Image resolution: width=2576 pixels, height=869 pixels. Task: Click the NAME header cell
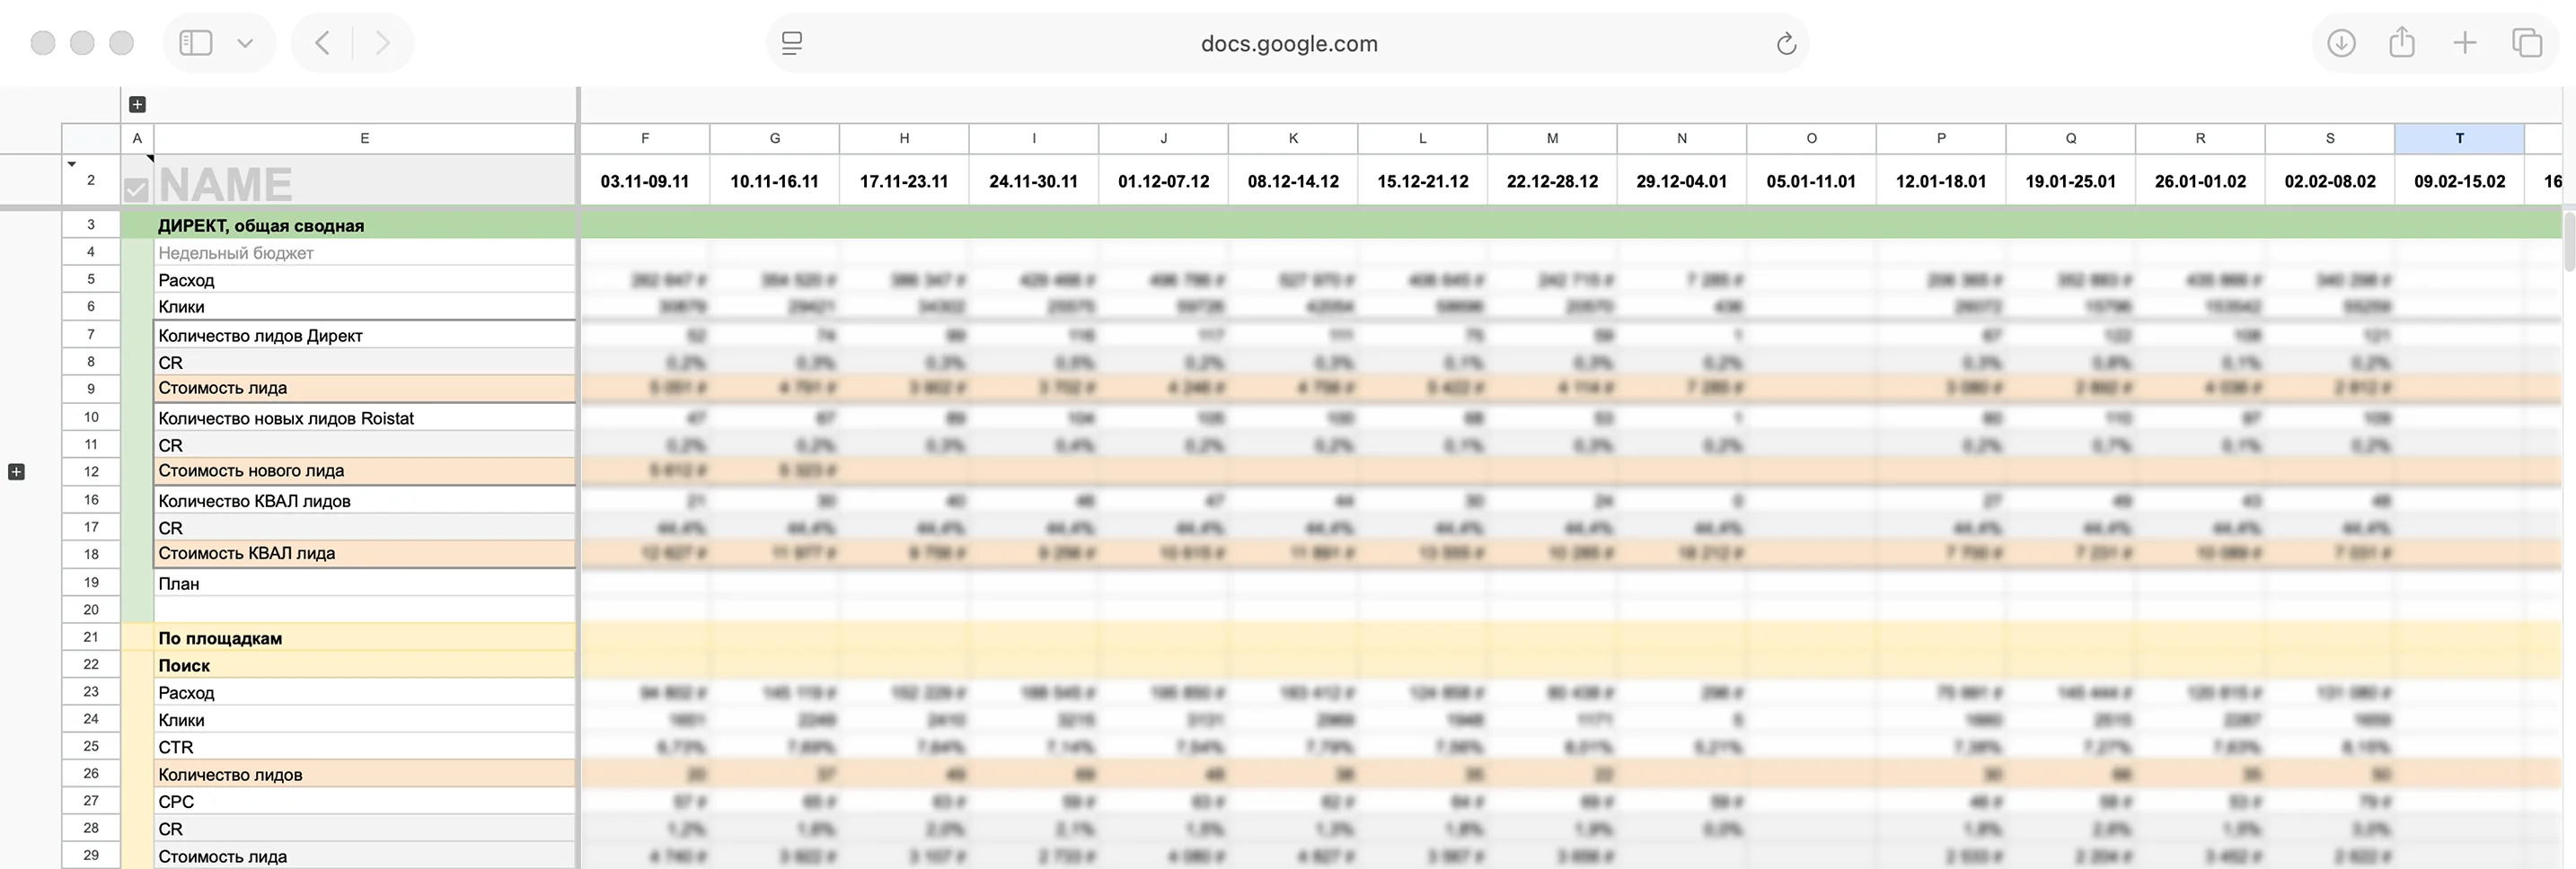[x=364, y=181]
